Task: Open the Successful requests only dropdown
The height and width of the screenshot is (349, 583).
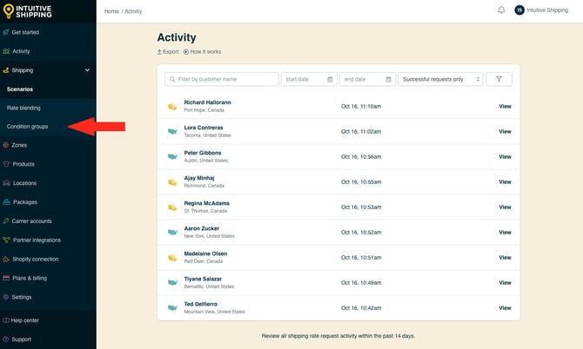Action: click(440, 79)
